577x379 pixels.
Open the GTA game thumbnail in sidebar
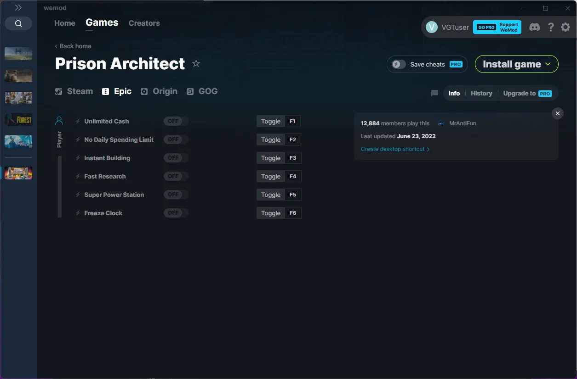coord(18,98)
